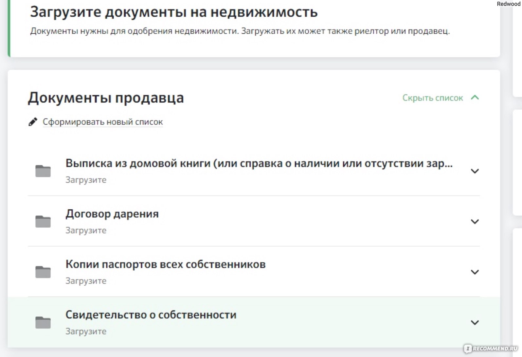Click folder icon for Копии паспортов всех собственников
The height and width of the screenshot is (357, 522).
click(43, 272)
